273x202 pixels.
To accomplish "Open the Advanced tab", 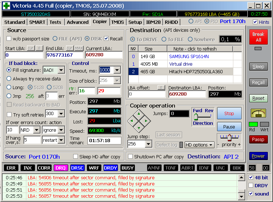I will [x=78, y=22].
